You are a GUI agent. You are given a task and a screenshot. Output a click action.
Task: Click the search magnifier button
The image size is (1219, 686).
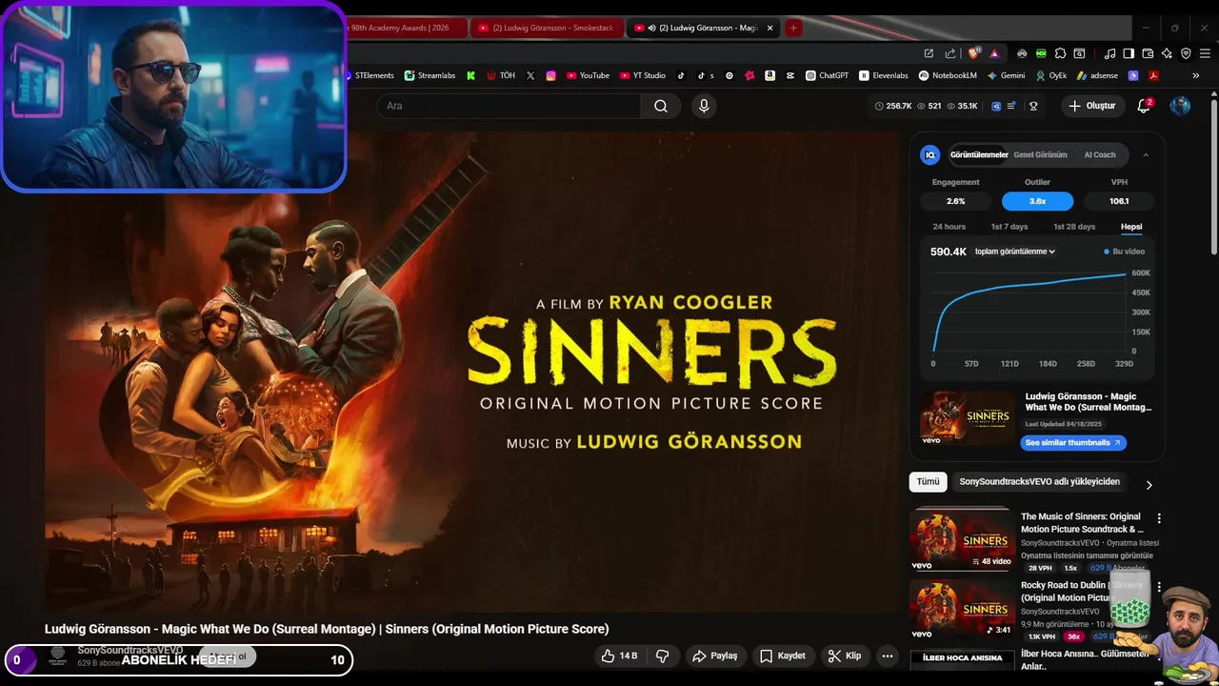660,106
